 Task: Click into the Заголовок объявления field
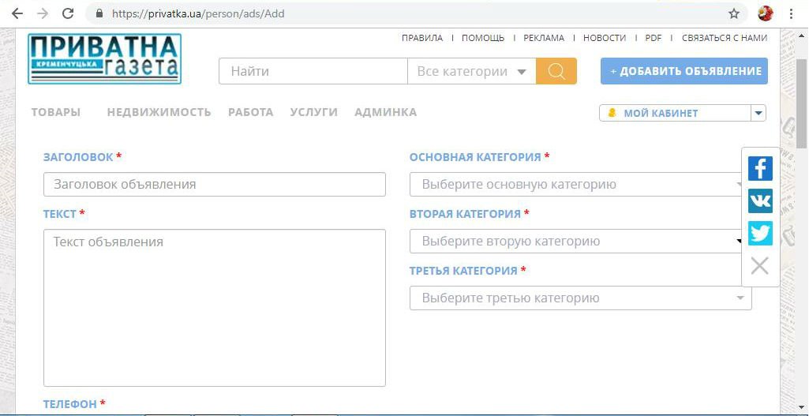[214, 185]
